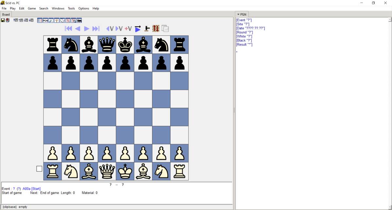This screenshot has width=392, height=210.
Task: Copy the game using copy icon
Action: coord(164,29)
